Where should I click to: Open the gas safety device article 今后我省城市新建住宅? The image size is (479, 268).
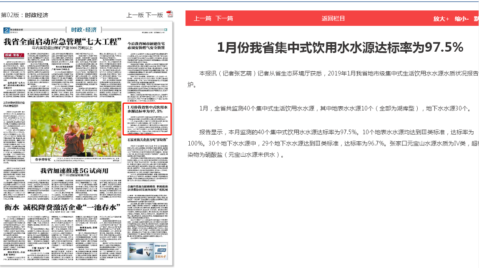148,45
